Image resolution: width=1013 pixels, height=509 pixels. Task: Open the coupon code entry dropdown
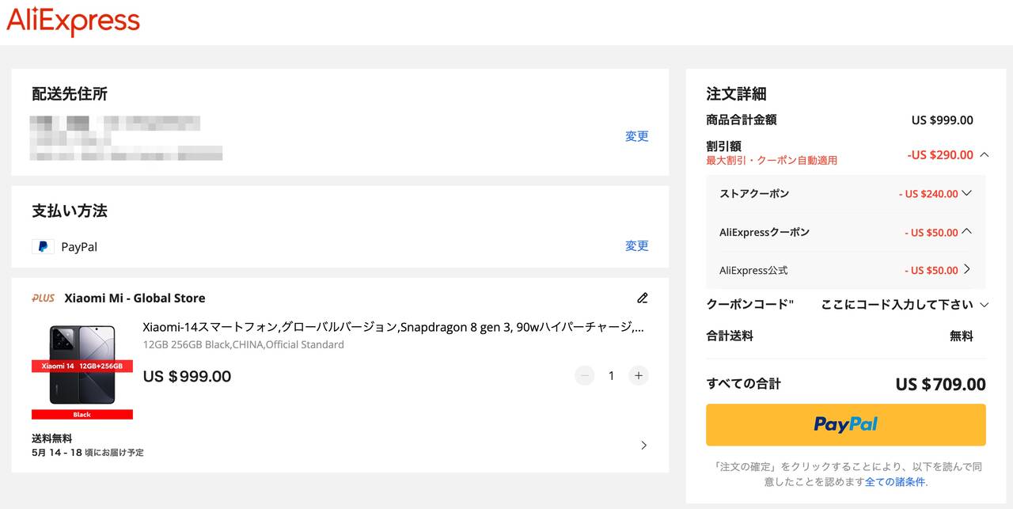985,305
